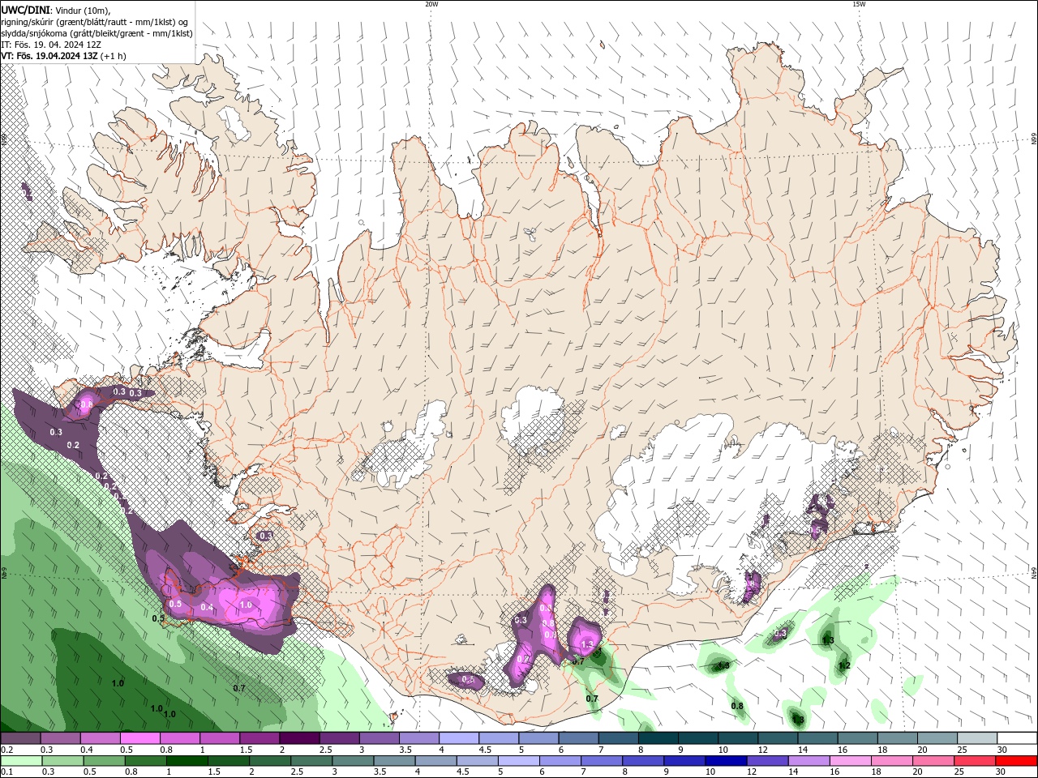
Task: Click the light blue rain swatch between 5 and 6
Action: point(519,761)
